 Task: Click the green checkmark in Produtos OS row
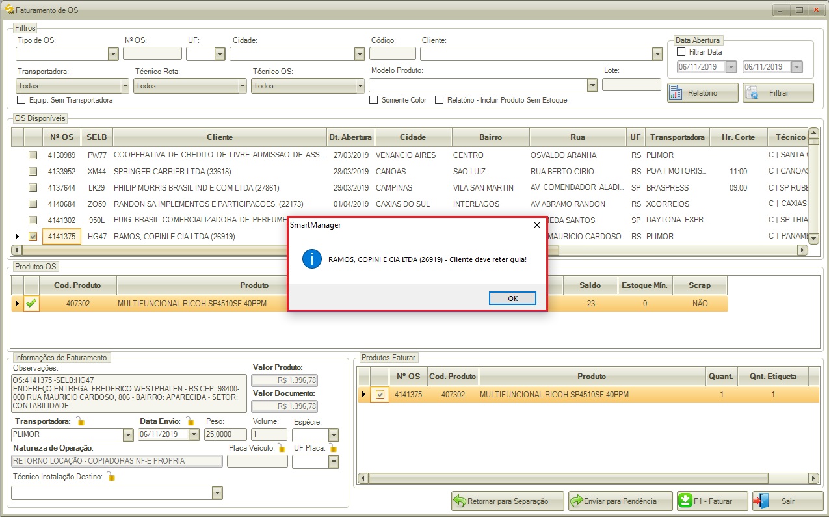tap(31, 303)
